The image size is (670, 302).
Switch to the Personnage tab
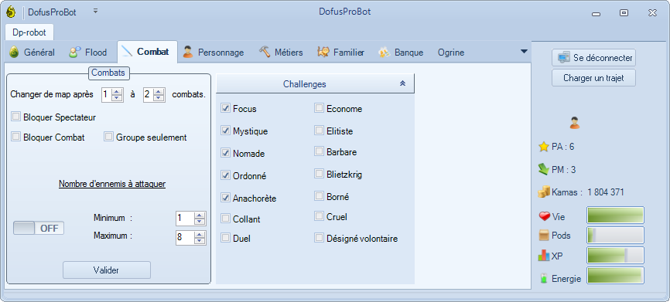click(214, 53)
